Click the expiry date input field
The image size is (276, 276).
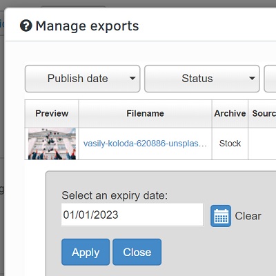pyautogui.click(x=132, y=215)
